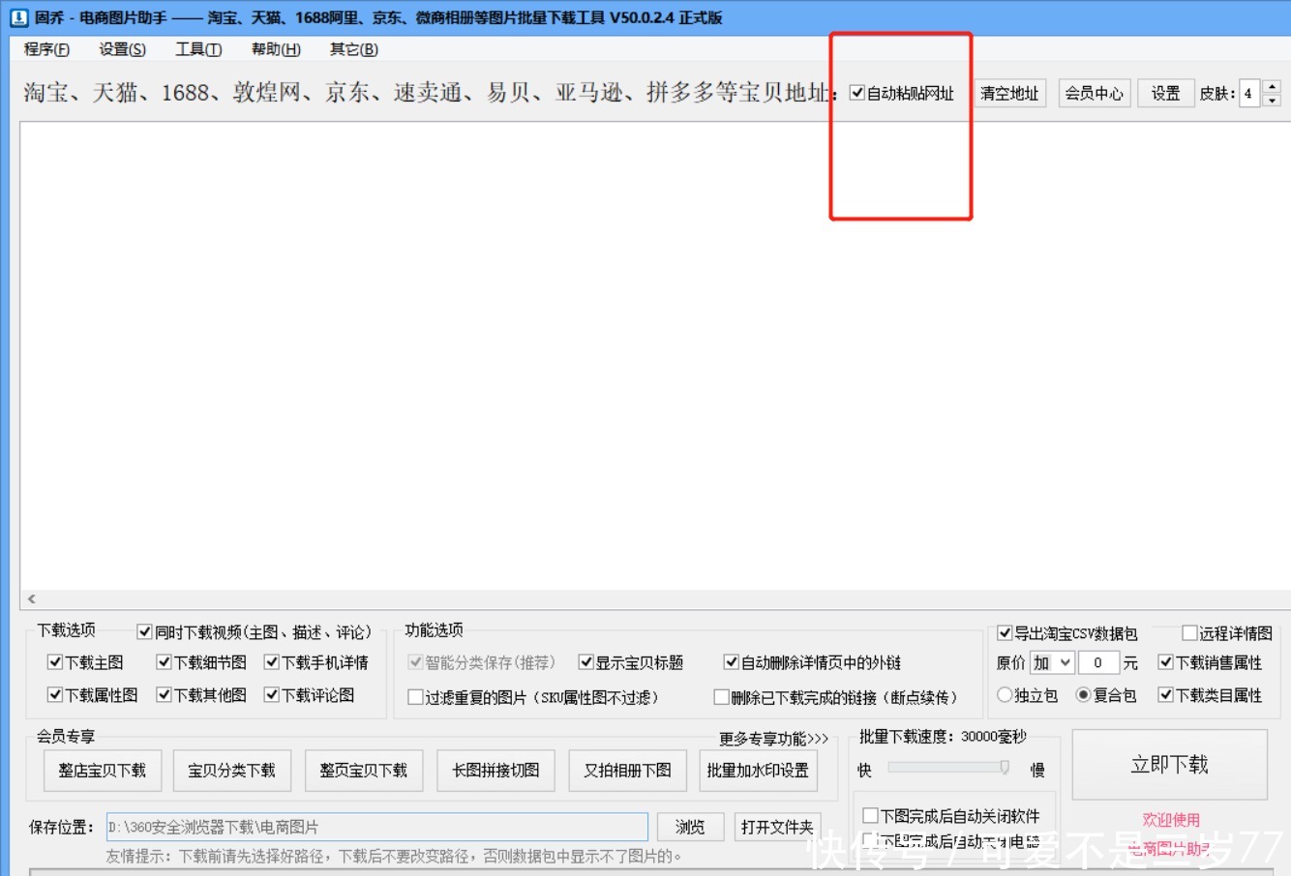Click the horizontal scrollbar left arrow

click(31, 599)
